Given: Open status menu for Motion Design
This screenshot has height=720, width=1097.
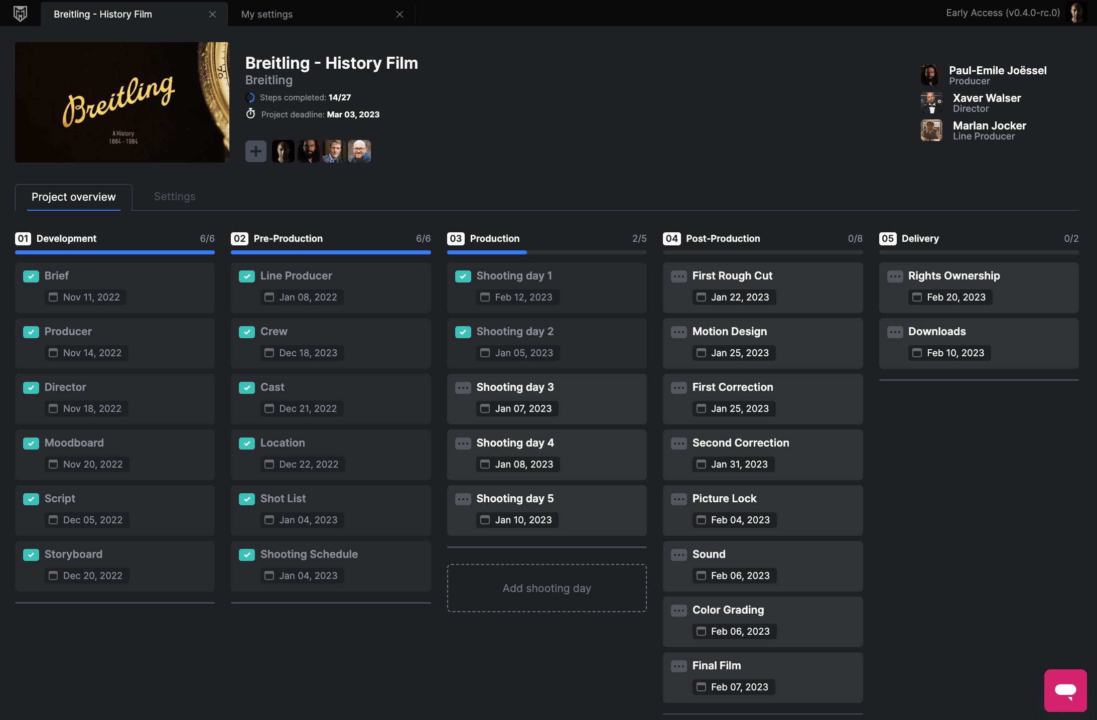Looking at the screenshot, I should pos(679,332).
